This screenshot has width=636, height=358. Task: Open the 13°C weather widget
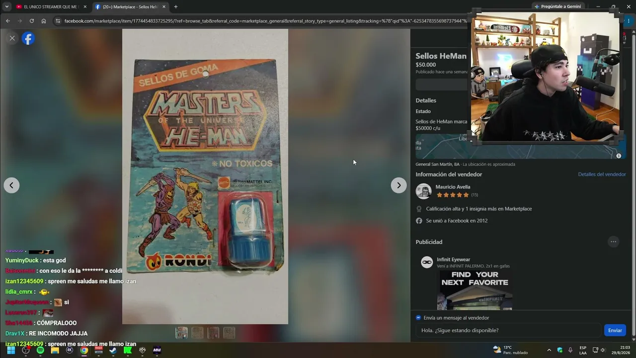coord(510,350)
